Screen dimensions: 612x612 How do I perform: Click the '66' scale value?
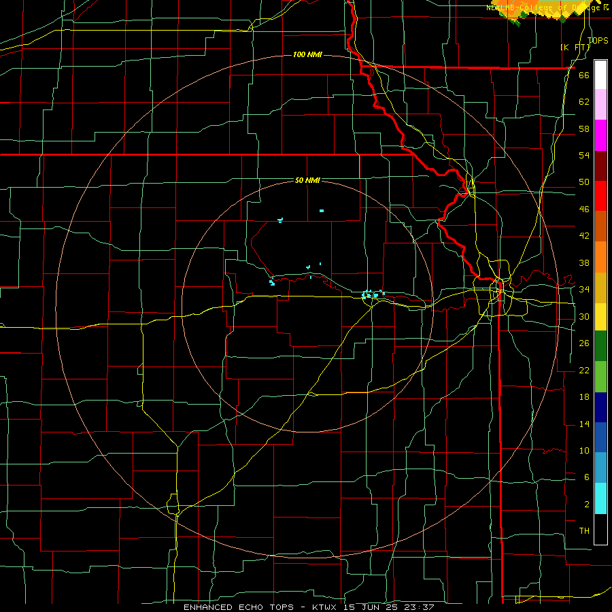[584, 75]
